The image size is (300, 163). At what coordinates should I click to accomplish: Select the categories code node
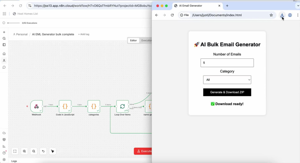(94, 106)
